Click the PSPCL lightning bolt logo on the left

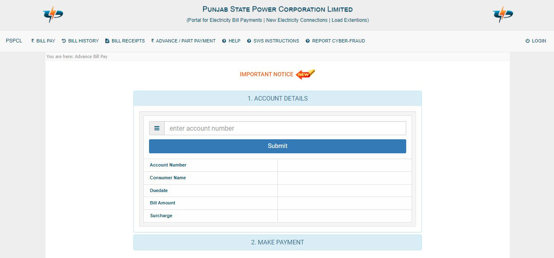[x=52, y=13]
